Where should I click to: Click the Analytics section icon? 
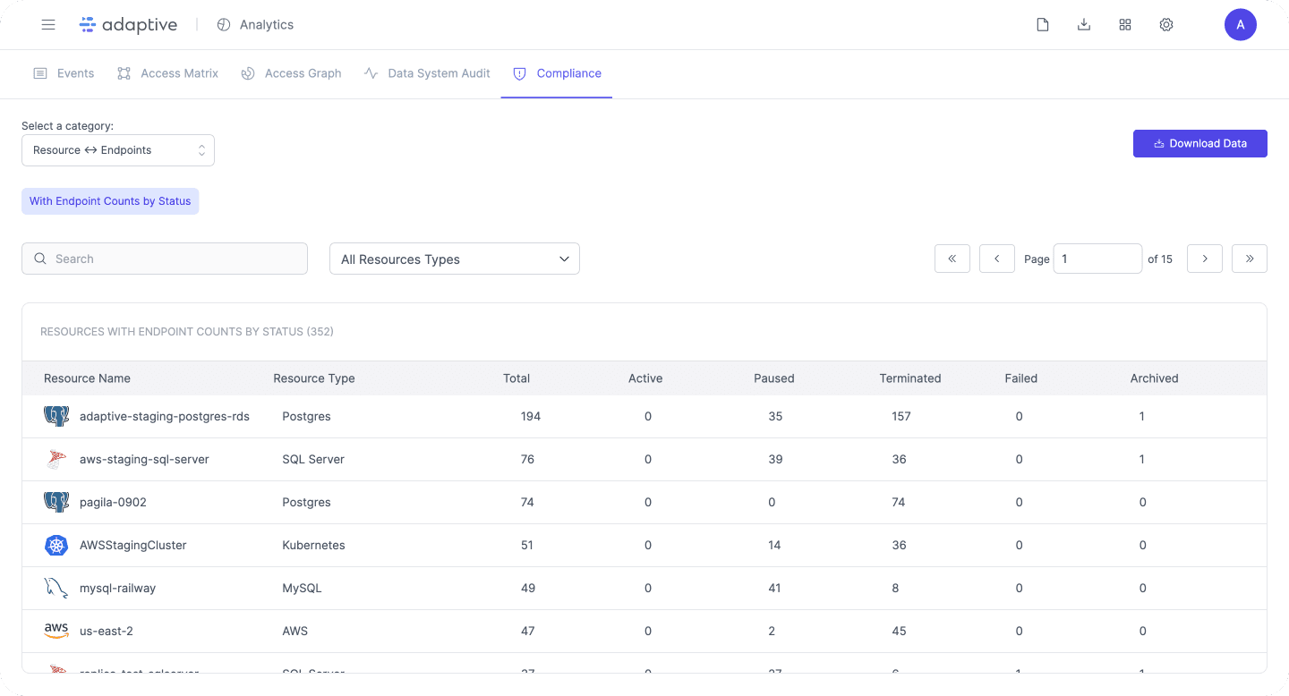(224, 25)
